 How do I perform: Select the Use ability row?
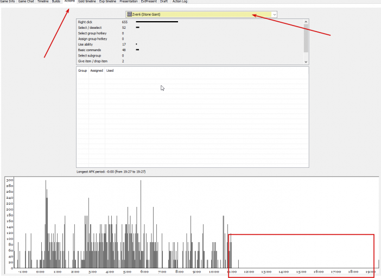tap(190, 44)
